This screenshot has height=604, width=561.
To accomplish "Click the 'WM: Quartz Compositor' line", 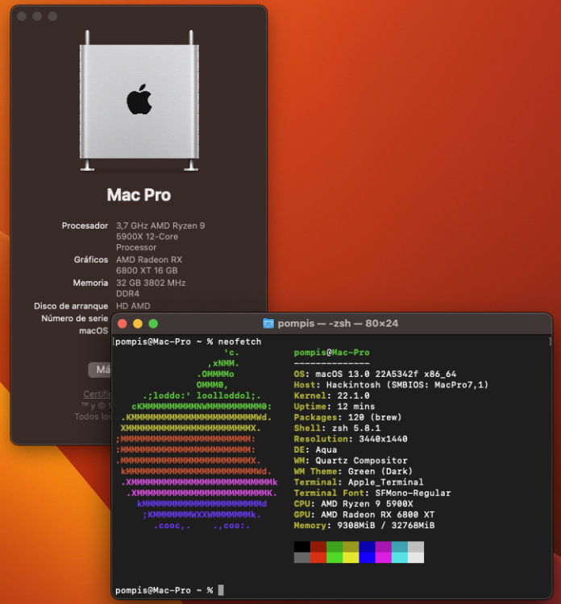I will (x=351, y=461).
